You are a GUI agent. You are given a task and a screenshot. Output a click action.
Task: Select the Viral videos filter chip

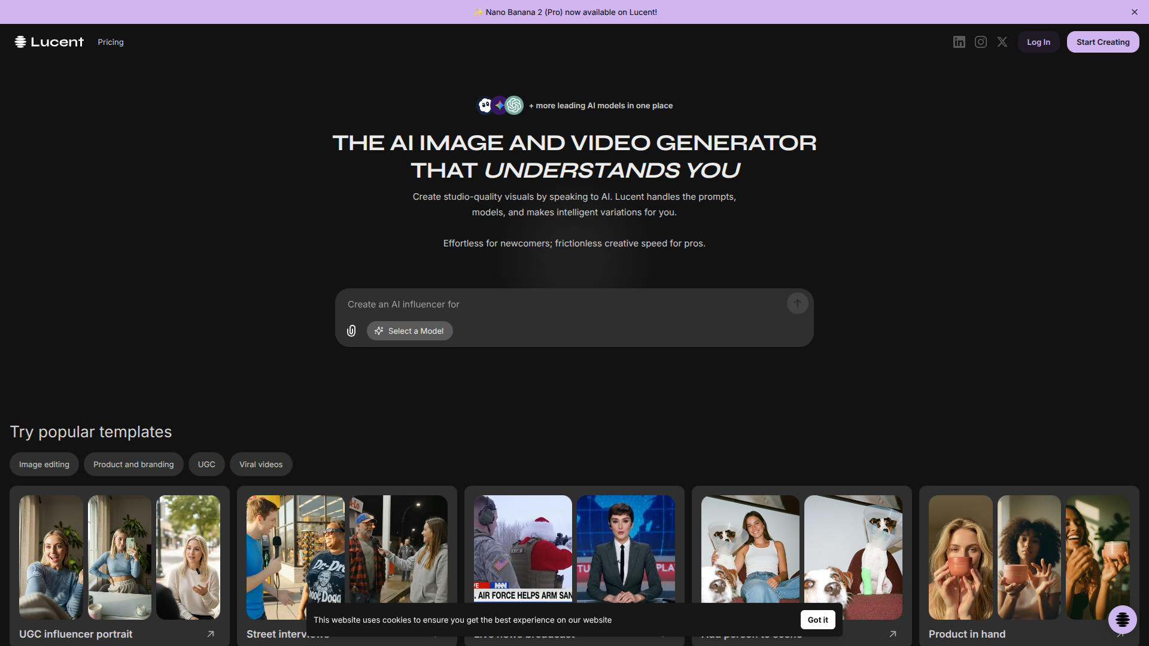pyautogui.click(x=261, y=464)
